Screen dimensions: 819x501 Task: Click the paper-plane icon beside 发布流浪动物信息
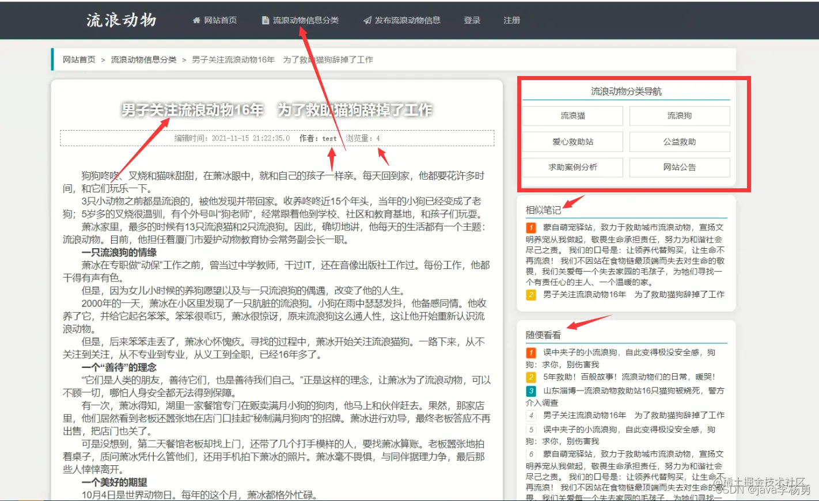367,20
